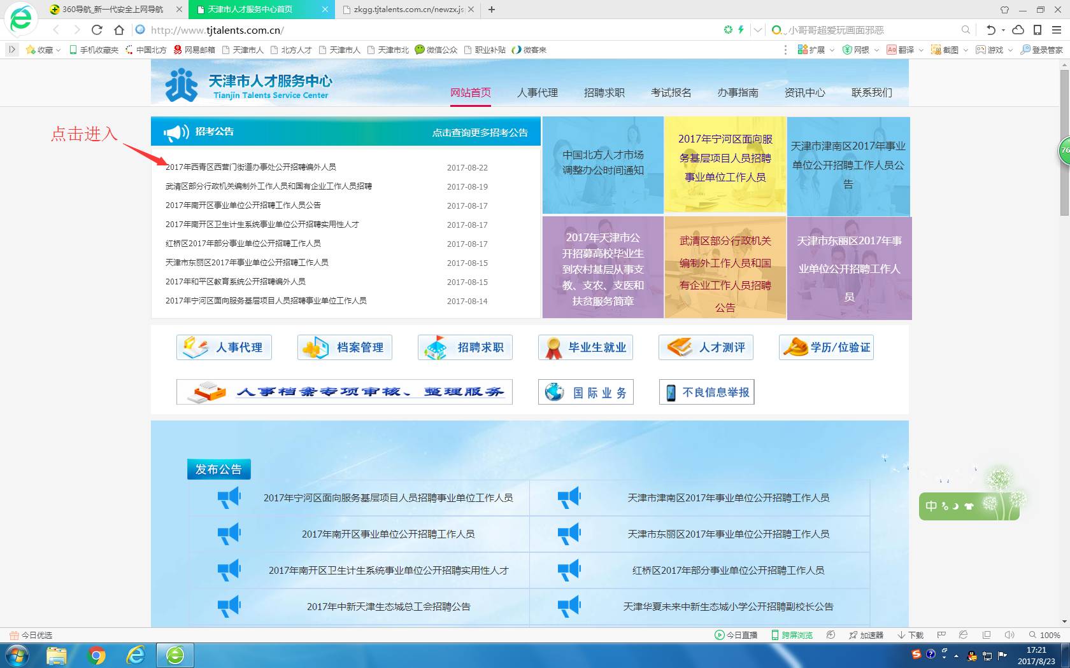Image resolution: width=1070 pixels, height=668 pixels.
Task: Go to browser home page icon
Action: click(x=118, y=30)
